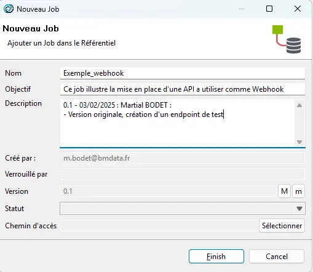313x272 pixels.
Task: Click the Sélectionner path button
Action: 282,226
